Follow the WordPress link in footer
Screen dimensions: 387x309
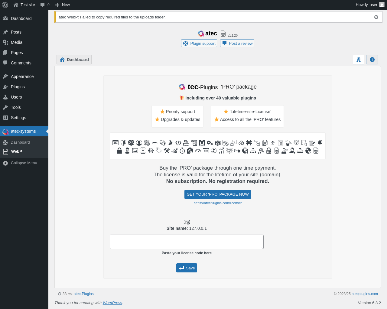point(112,303)
